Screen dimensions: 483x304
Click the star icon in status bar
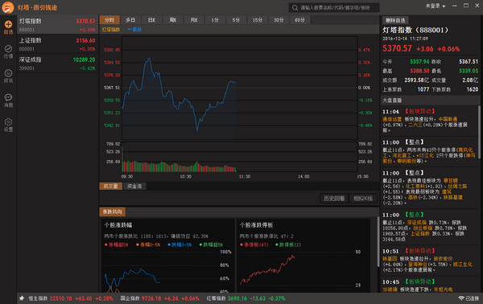coord(22,298)
